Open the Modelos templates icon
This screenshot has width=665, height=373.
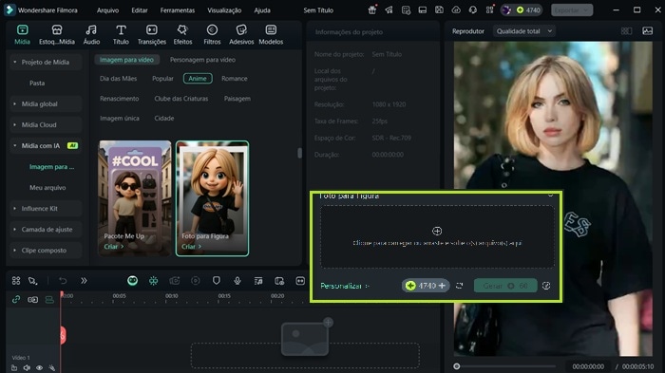point(271,35)
